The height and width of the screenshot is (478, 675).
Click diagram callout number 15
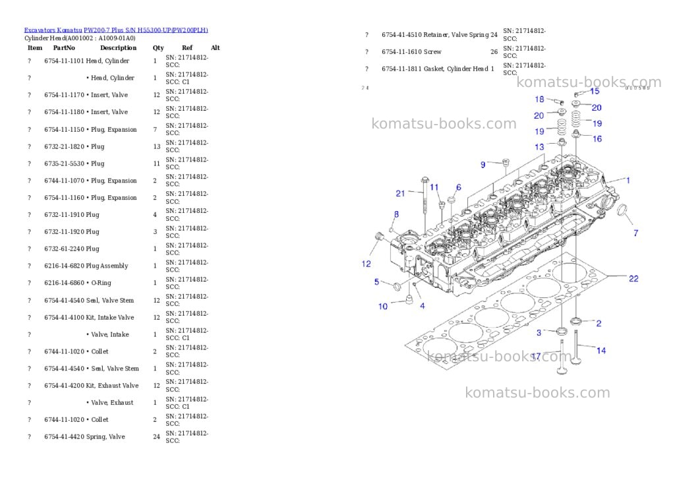click(x=595, y=91)
